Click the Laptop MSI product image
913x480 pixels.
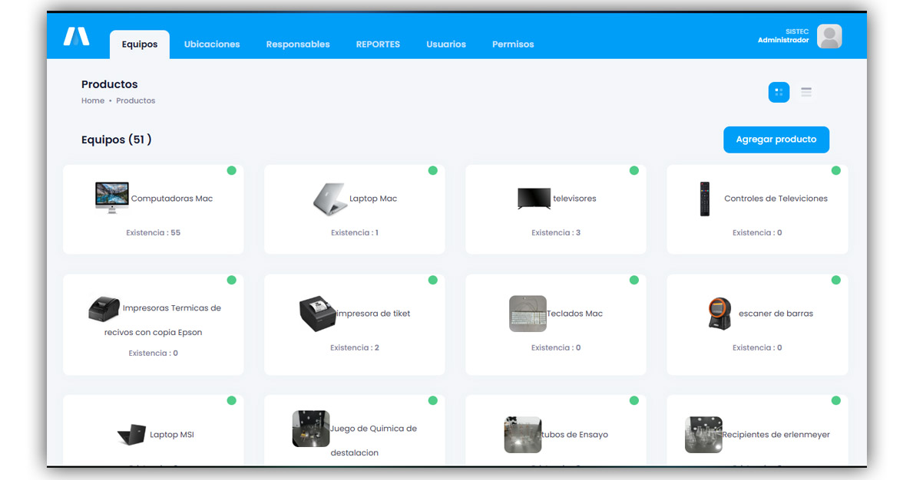131,435
